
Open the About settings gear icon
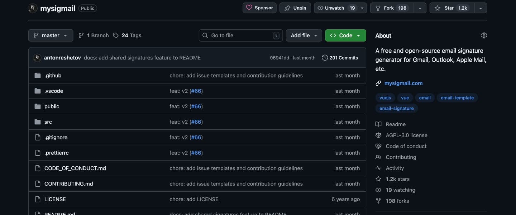[484, 35]
